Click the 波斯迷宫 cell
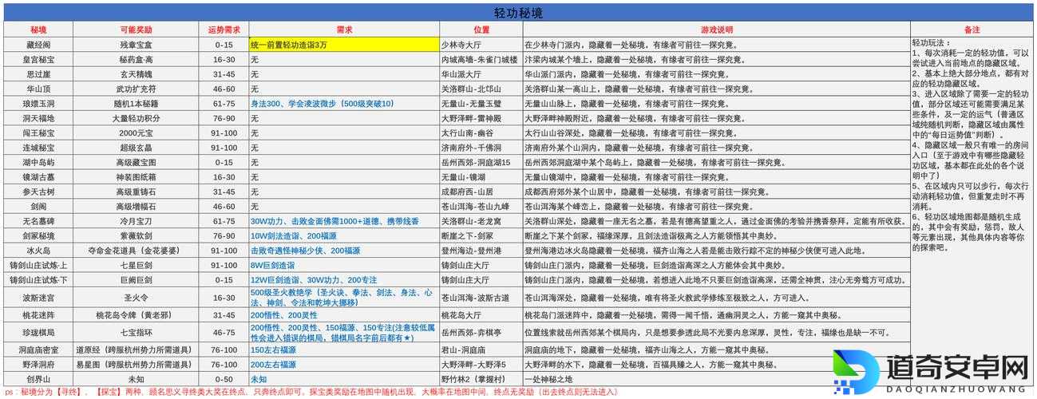1037x399 pixels. [38, 297]
